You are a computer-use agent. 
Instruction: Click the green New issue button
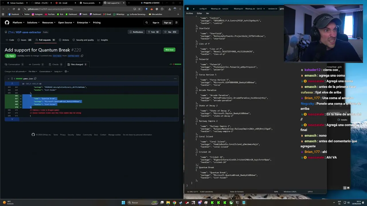(x=169, y=50)
